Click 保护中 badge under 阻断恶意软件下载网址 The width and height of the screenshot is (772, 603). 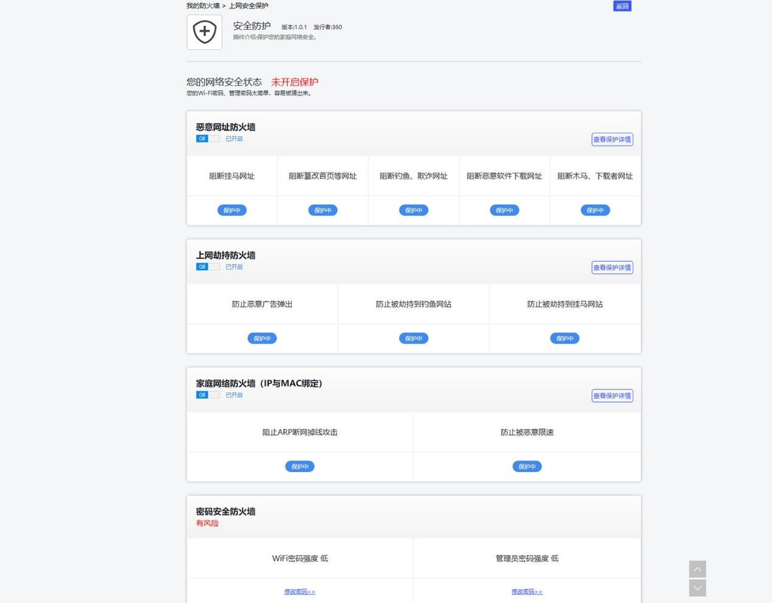(x=504, y=211)
